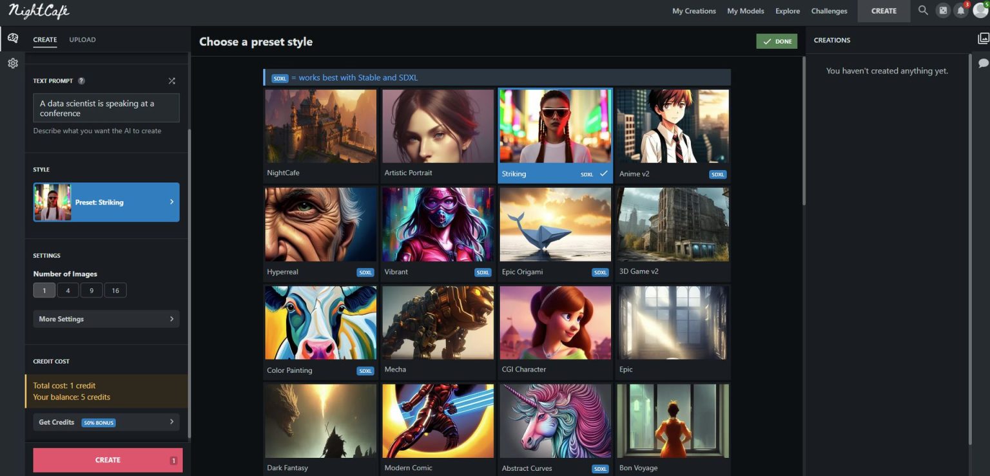This screenshot has width=990, height=476.
Task: Click the text prompt help question icon
Action: pyautogui.click(x=81, y=81)
